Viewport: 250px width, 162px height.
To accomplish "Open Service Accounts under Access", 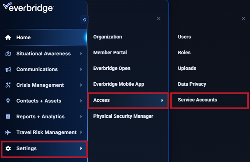I will click(x=197, y=100).
